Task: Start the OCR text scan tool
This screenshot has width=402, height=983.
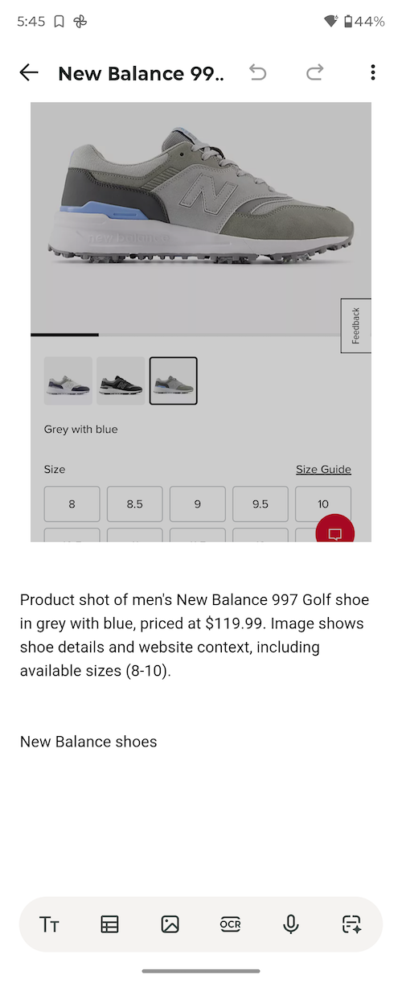Action: [x=230, y=924]
